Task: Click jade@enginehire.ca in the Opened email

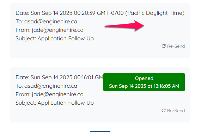Action: tap(58, 94)
